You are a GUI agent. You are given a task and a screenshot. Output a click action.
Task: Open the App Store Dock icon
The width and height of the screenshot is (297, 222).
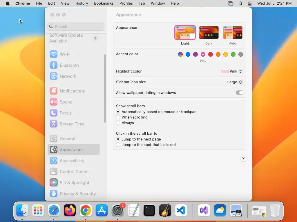click(102, 210)
